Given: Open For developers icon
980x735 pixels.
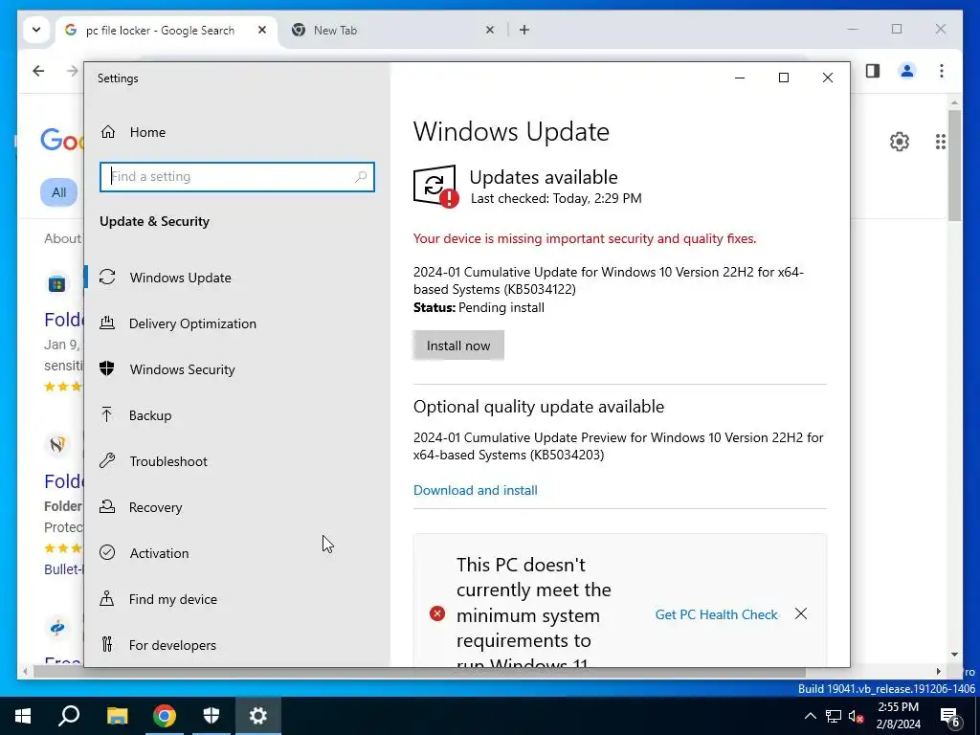Looking at the screenshot, I should click(107, 644).
